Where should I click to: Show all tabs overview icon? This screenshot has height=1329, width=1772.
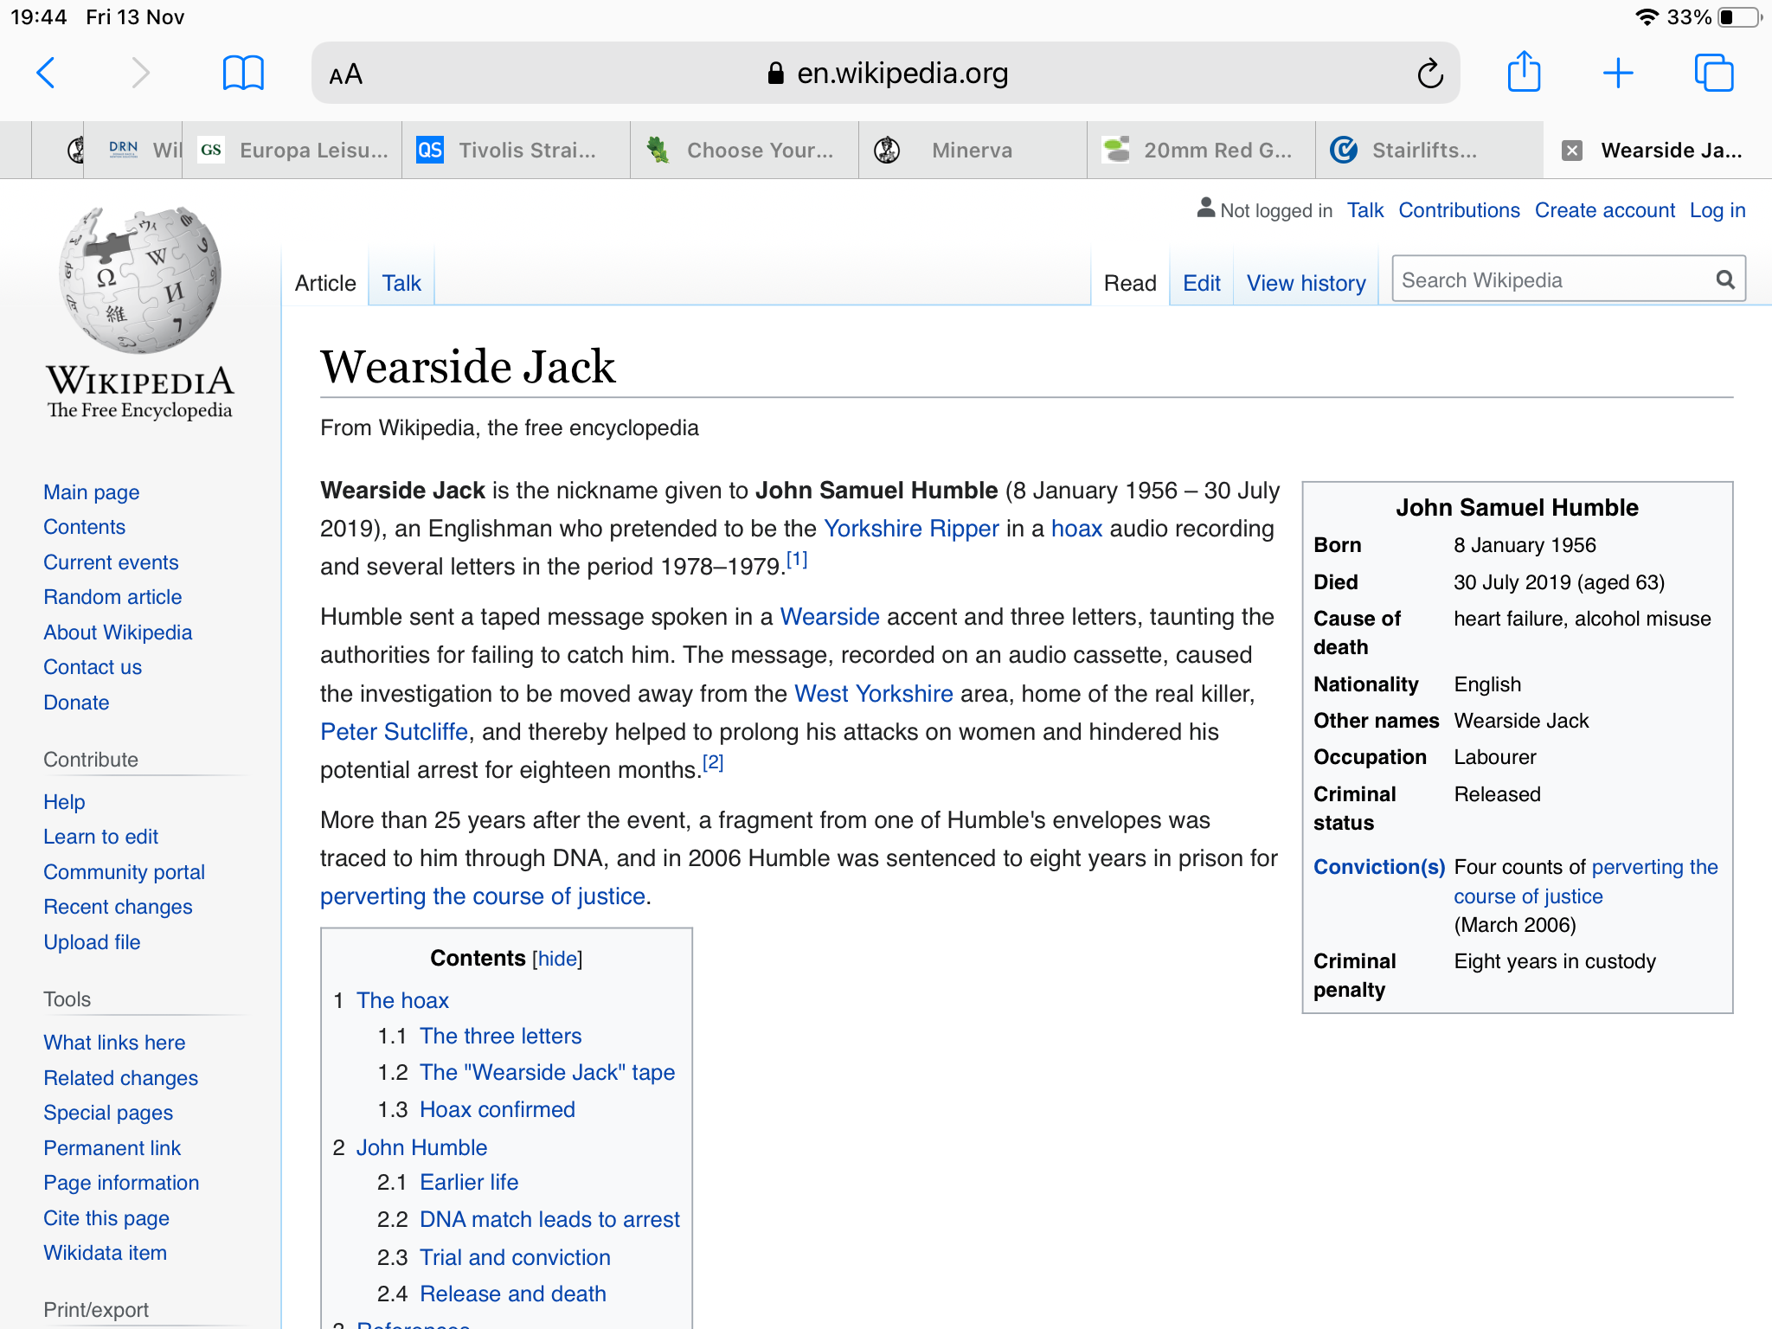click(x=1714, y=74)
